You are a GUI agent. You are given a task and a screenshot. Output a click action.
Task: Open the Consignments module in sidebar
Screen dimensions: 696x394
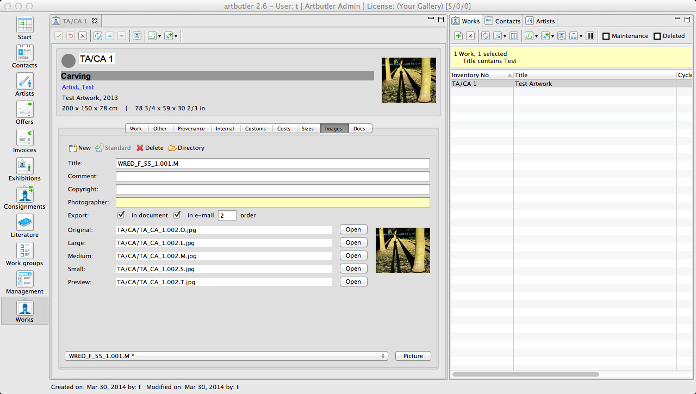[24, 198]
